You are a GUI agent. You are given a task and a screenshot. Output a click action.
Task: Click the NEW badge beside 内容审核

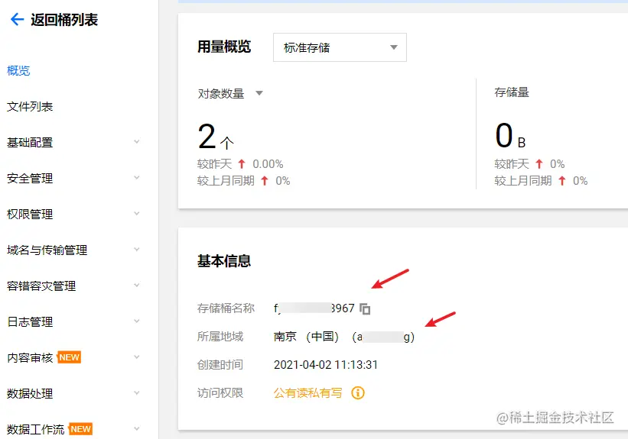(70, 357)
